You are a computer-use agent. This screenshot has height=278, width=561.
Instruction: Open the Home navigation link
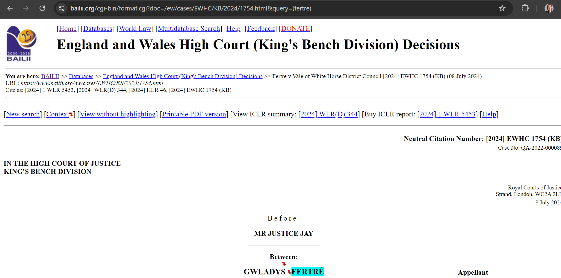(x=68, y=28)
